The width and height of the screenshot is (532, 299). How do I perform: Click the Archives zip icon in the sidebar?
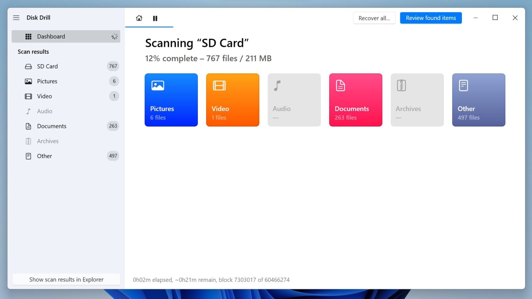(28, 141)
